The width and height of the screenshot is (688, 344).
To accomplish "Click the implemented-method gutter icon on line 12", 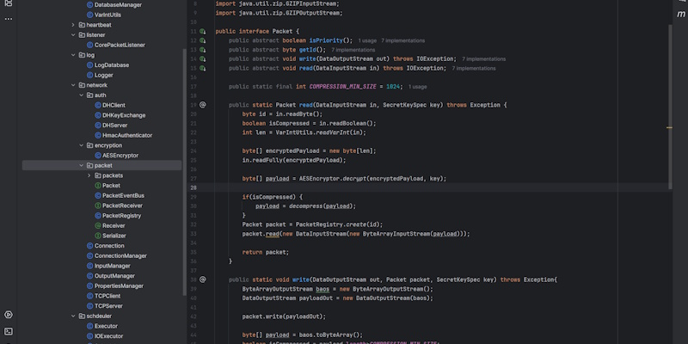I will tap(203, 40).
